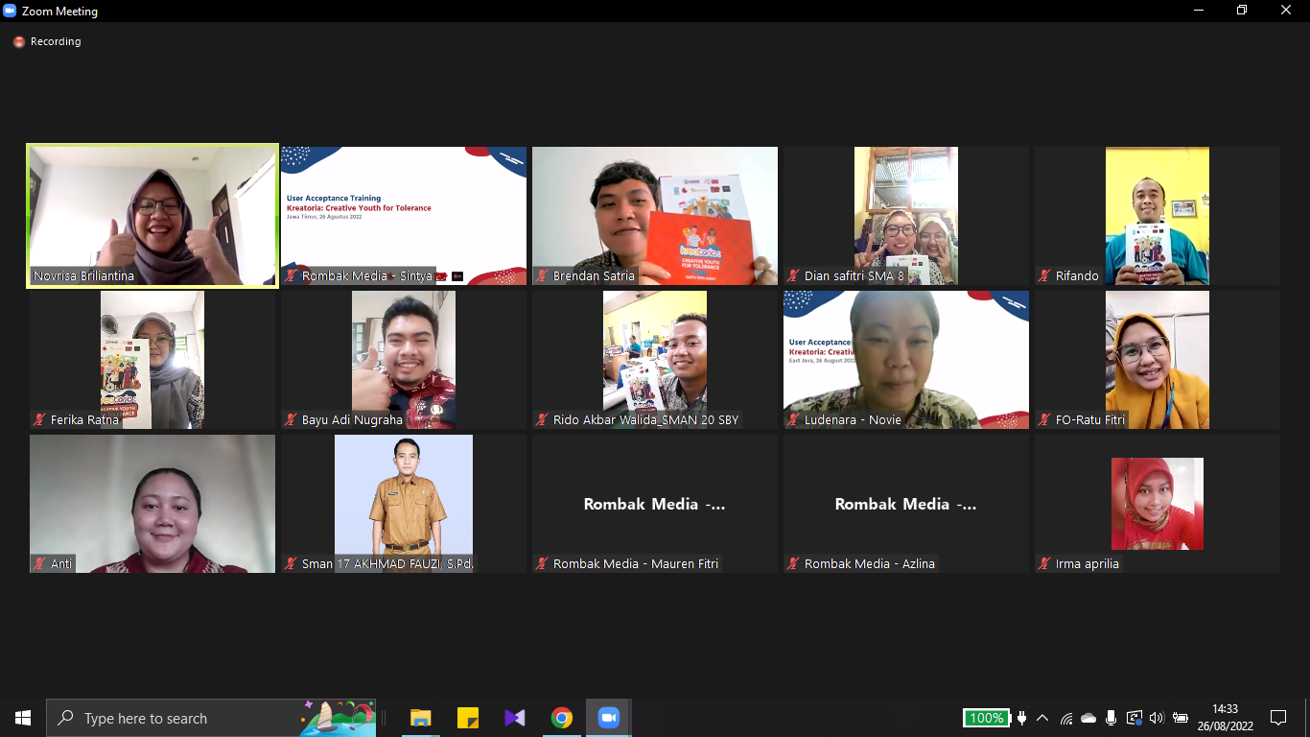1310x737 pixels.
Task: Click the muted mic icon beside Brendan Satria
Action: coord(543,276)
